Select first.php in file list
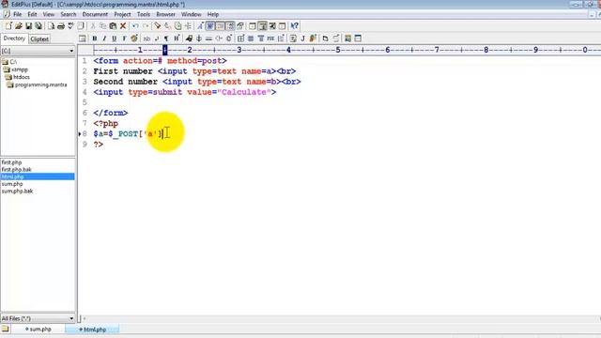The height and width of the screenshot is (338, 601). tap(12, 162)
